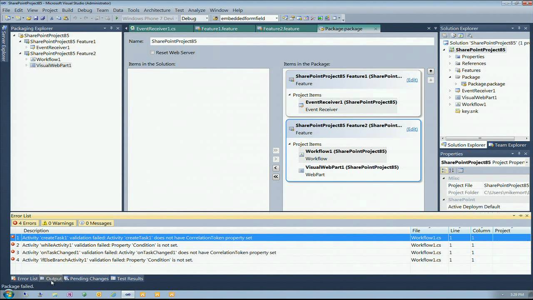This screenshot has height=300, width=533.
Task: Click remove all double-left arrow button
Action: point(276,177)
